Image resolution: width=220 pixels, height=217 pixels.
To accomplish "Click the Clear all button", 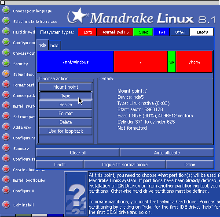I will tap(78, 153).
